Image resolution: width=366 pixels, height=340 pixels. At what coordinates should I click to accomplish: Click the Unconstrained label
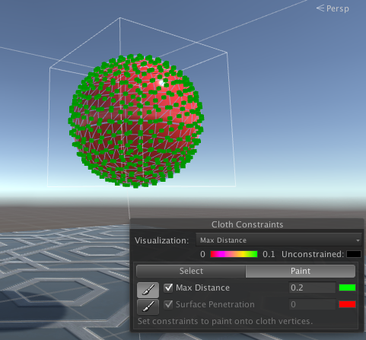313,254
